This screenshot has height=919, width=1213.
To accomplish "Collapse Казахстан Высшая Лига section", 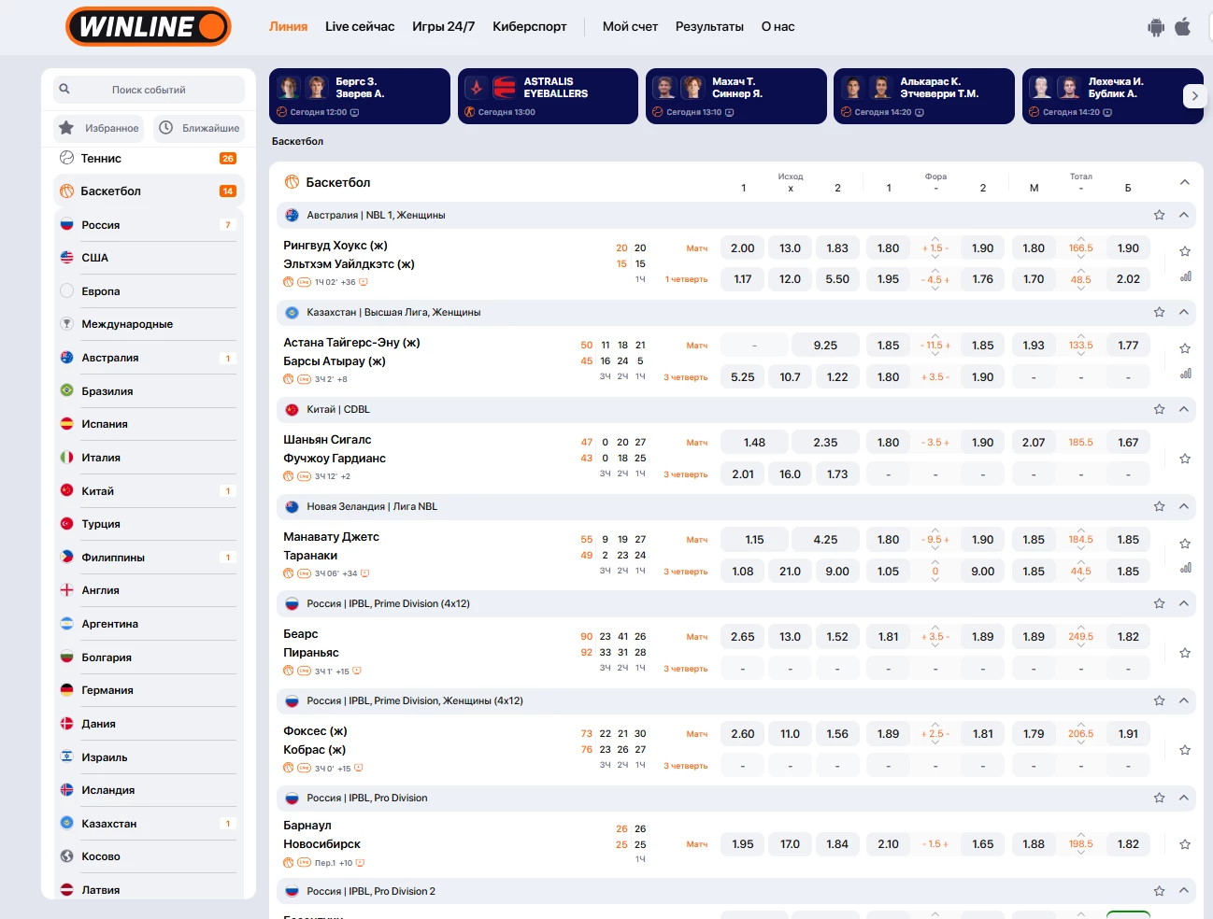I will point(1184,312).
